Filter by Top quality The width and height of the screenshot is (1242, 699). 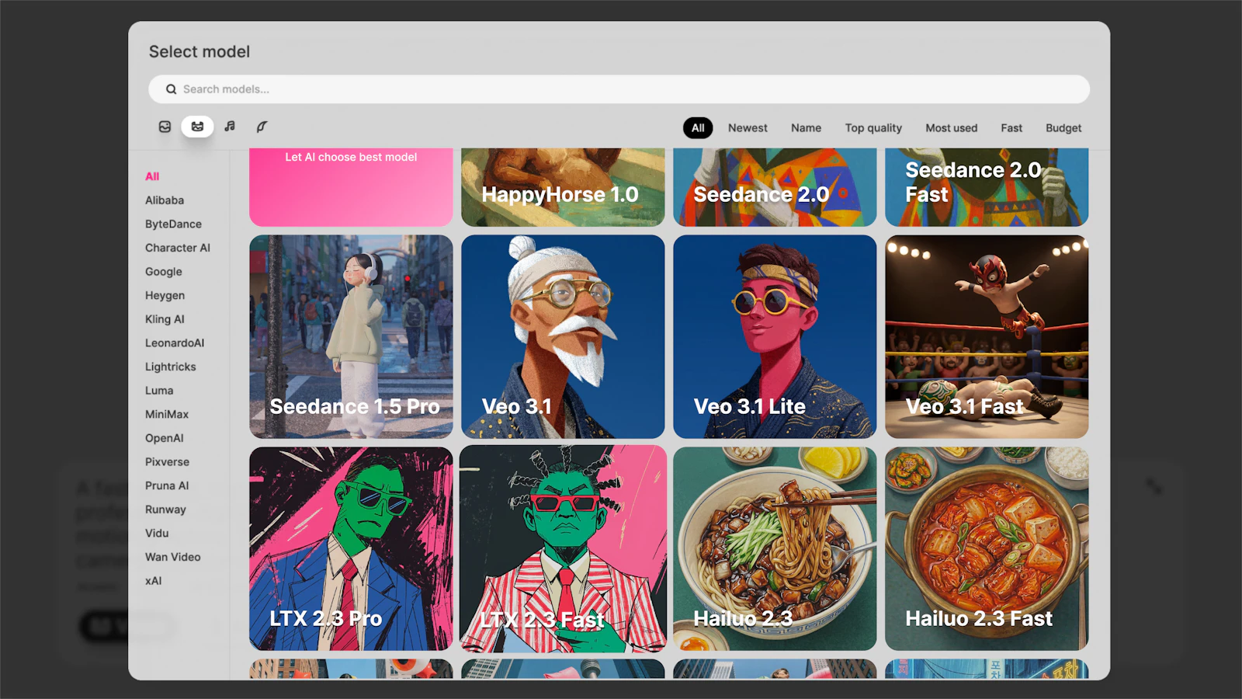(x=873, y=128)
